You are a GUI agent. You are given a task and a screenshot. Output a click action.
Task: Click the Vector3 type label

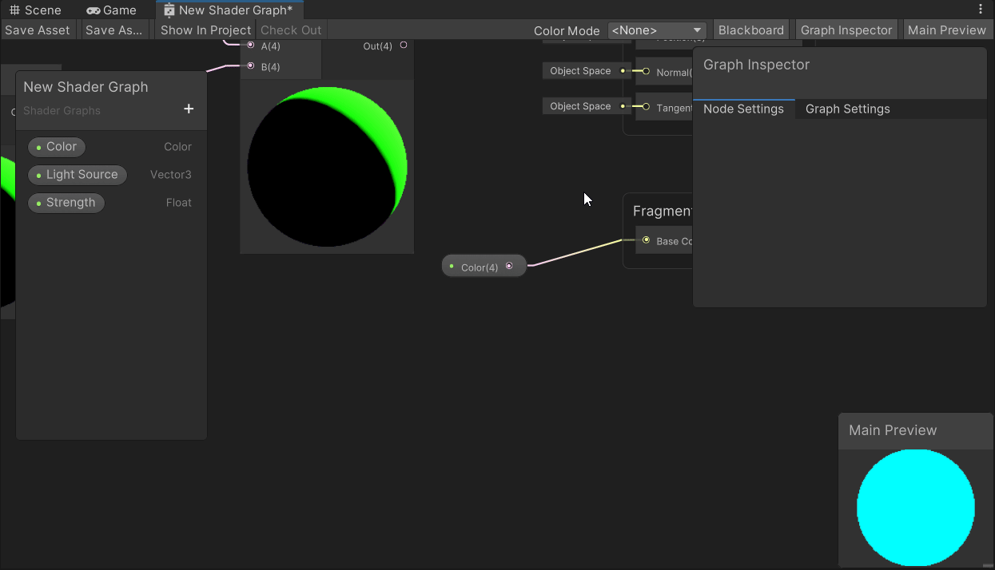[171, 175]
